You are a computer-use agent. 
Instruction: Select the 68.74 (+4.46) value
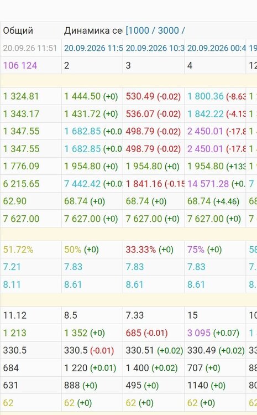point(213,201)
